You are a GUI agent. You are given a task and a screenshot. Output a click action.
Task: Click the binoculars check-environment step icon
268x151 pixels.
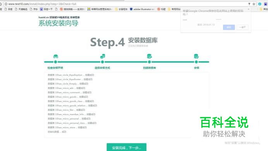tap(55, 56)
